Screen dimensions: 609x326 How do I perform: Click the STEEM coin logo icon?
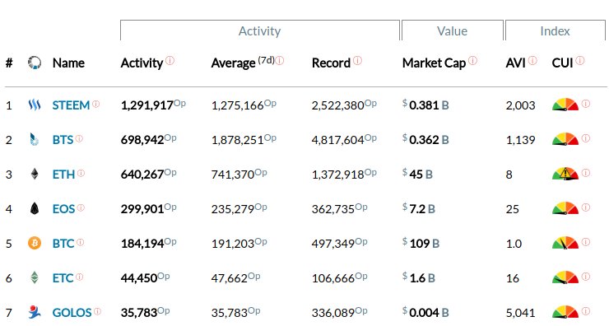tap(35, 105)
